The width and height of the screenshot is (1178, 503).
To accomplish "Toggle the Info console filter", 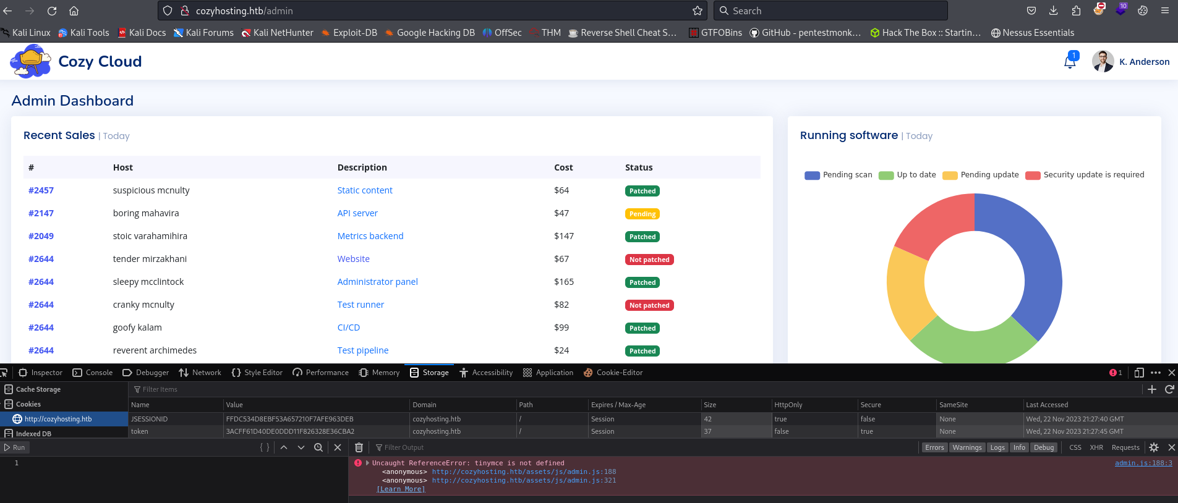I will click(x=1019, y=447).
